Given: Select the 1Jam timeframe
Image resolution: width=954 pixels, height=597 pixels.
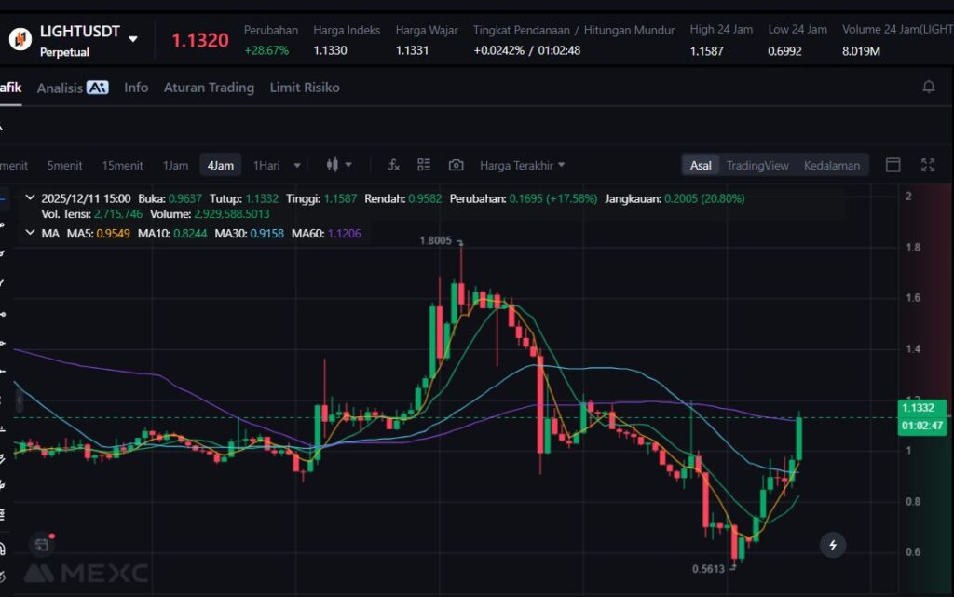Looking at the screenshot, I should [175, 165].
